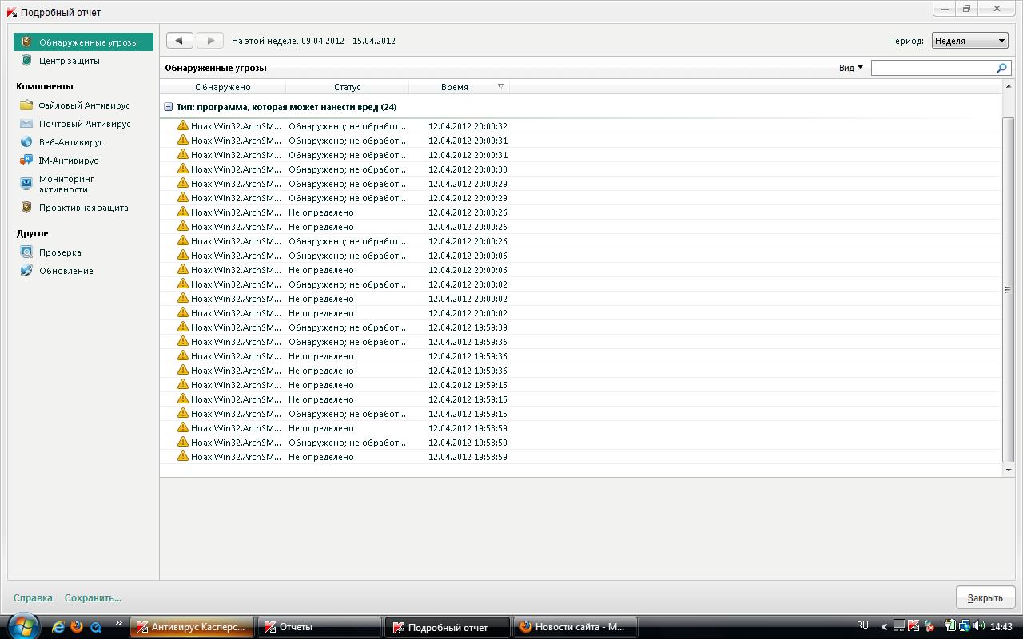Select 'Обнаружено; не обработ...' status at 20:00:06
This screenshot has width=1023, height=639.
[347, 256]
